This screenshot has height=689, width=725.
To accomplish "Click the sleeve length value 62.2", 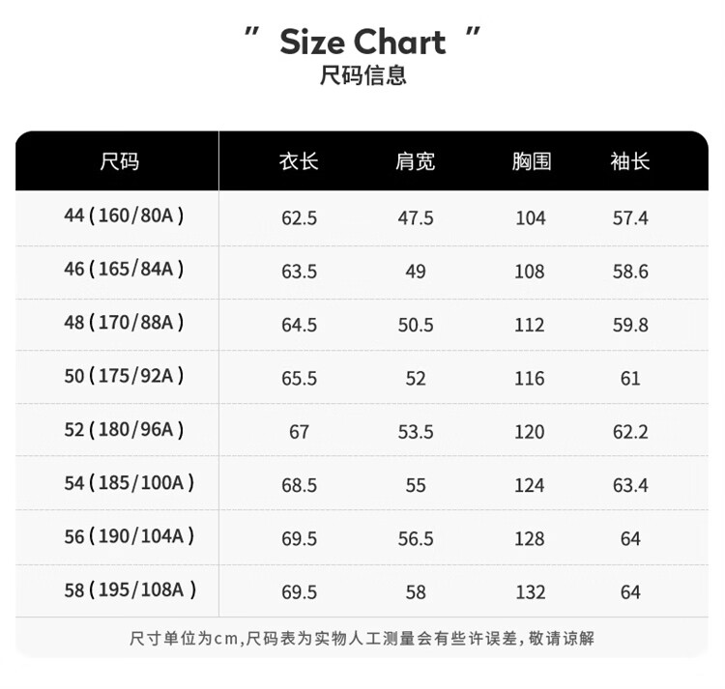I will (630, 432).
